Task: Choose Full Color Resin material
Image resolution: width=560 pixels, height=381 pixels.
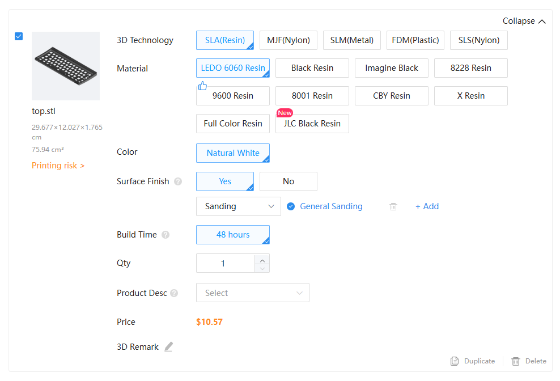Action: 233,124
